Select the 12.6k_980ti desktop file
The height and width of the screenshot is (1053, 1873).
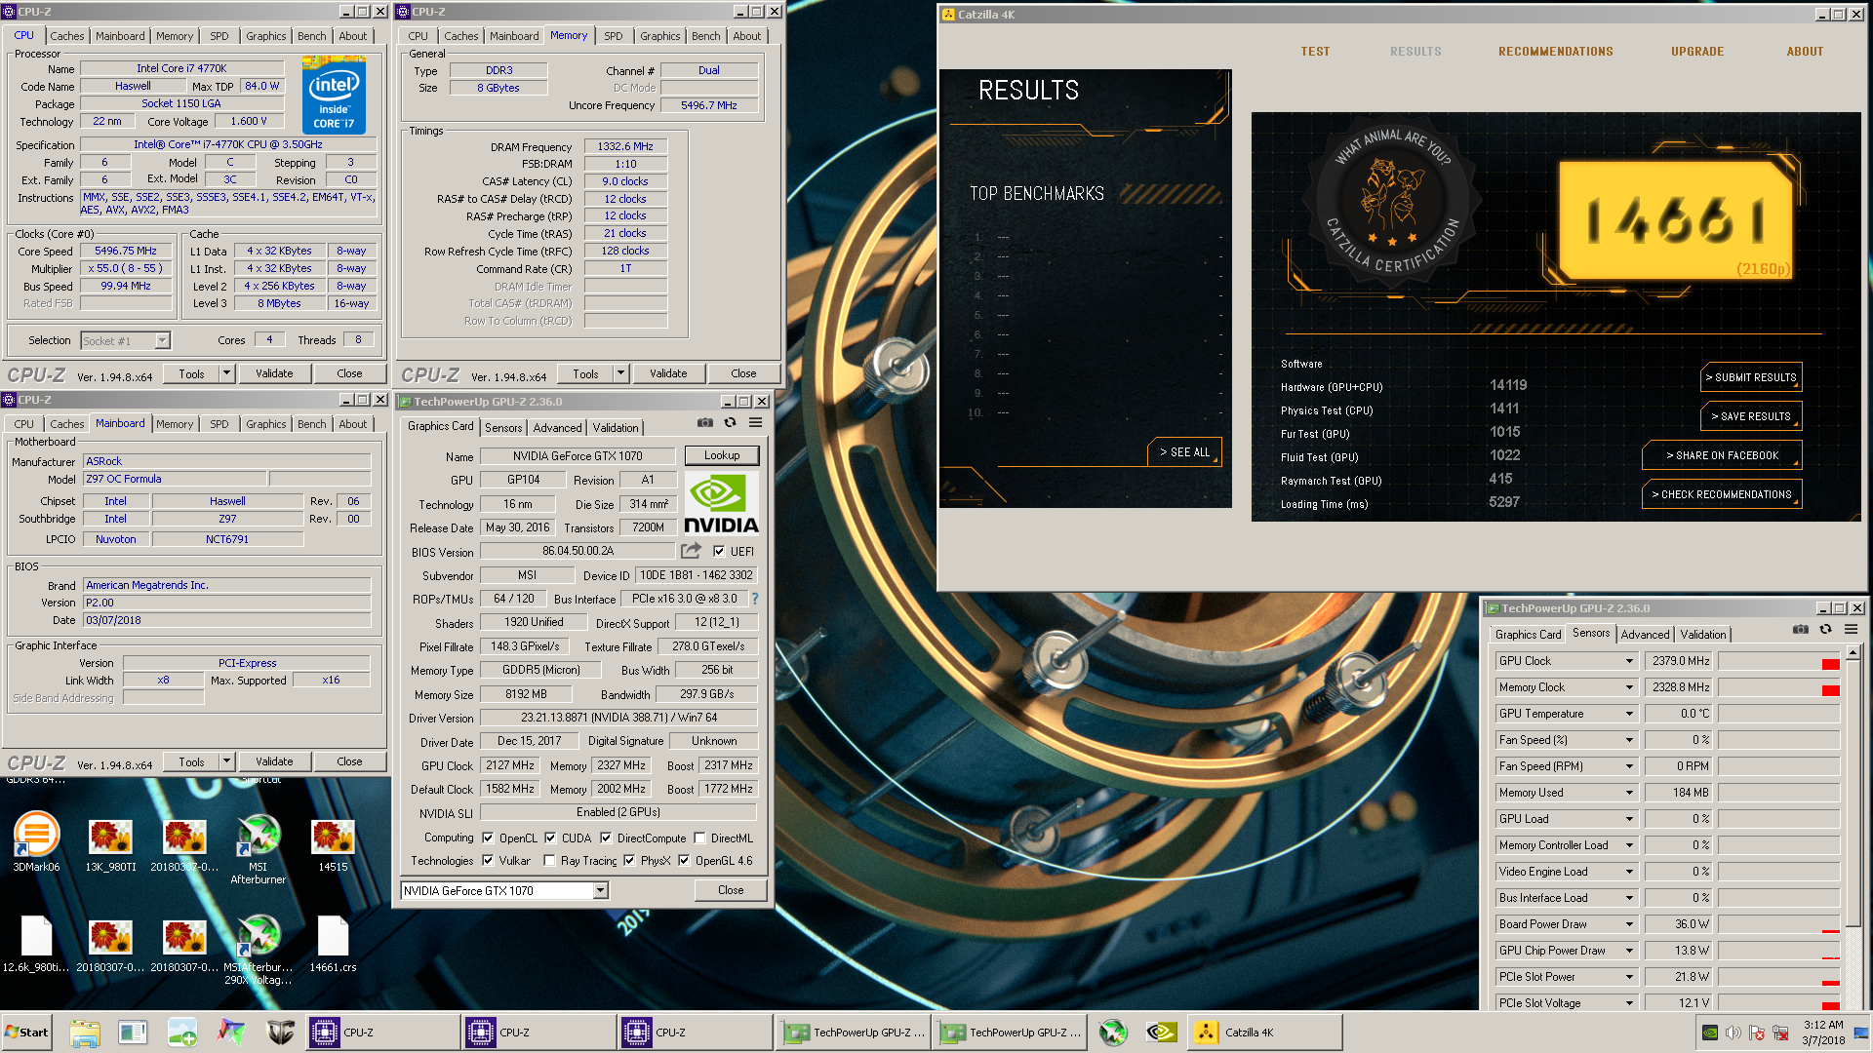pyautogui.click(x=36, y=944)
